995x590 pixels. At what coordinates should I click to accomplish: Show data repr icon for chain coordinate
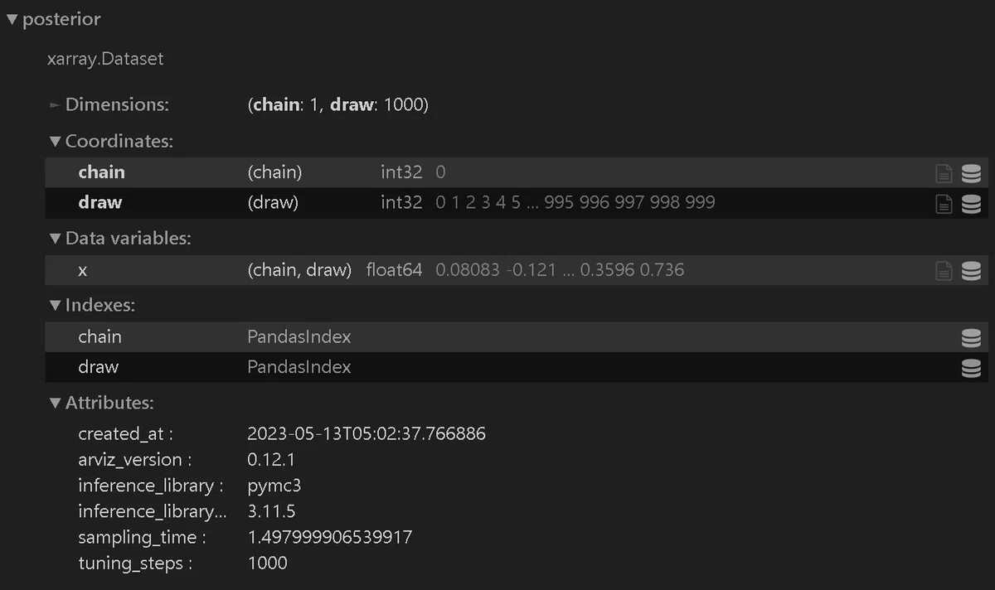click(971, 173)
